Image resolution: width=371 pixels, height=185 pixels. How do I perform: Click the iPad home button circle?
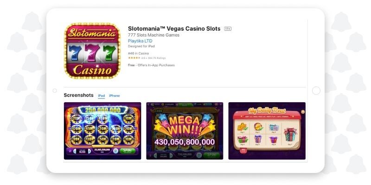coord(316,91)
